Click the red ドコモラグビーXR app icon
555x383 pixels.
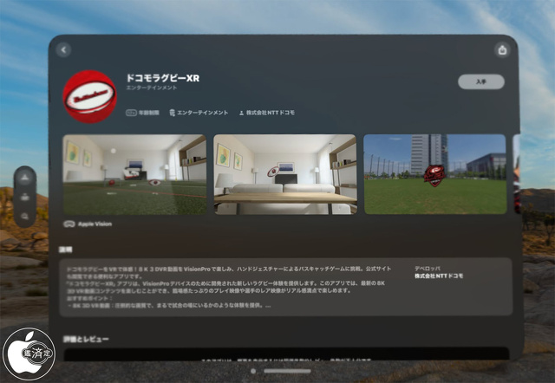click(90, 96)
